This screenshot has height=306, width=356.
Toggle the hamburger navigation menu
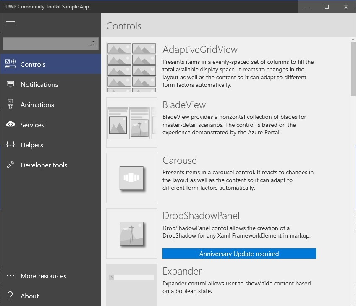click(x=10, y=24)
